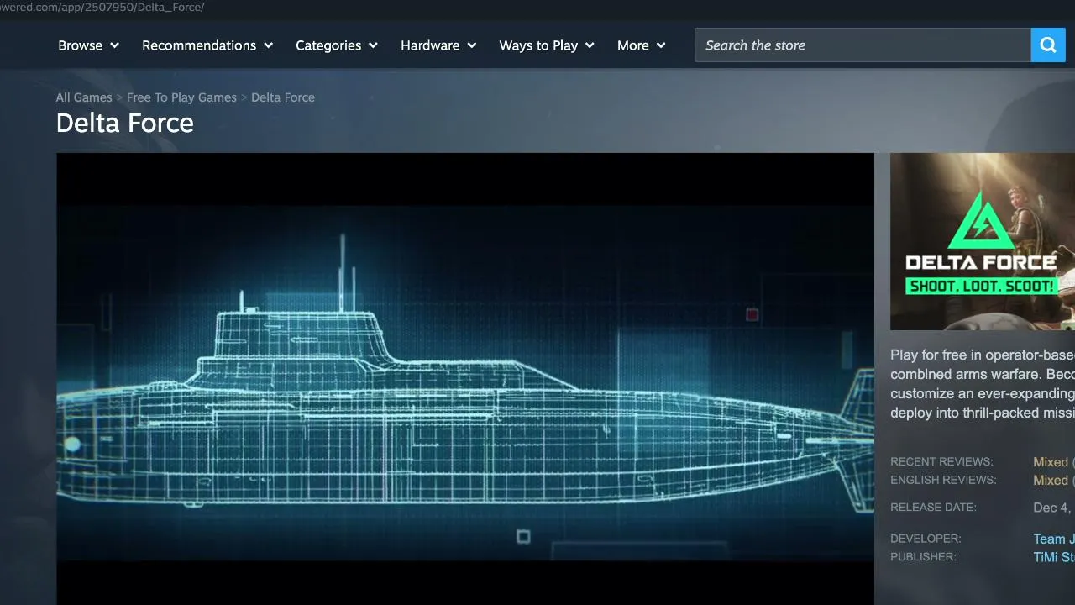The image size is (1075, 605).
Task: Click the Delta Force breadcrumb link
Action: [283, 97]
